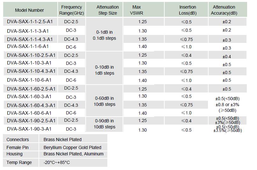Click model DVA-SAX-1-1-2.5-A1
257x170 pixels.
coord(29,22)
